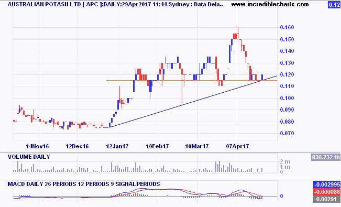Click the 10Feb17 date label
341x207 pixels.
coord(157,146)
